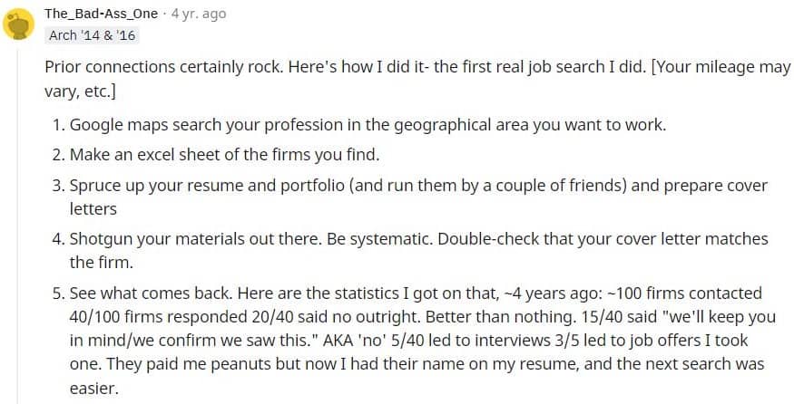The height and width of the screenshot is (404, 794).
Task: Open the yellow Snoo avatar profile picture
Action: 19,24
